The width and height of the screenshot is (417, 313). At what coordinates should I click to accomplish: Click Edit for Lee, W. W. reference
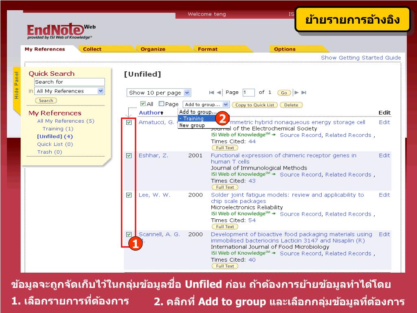(x=384, y=195)
